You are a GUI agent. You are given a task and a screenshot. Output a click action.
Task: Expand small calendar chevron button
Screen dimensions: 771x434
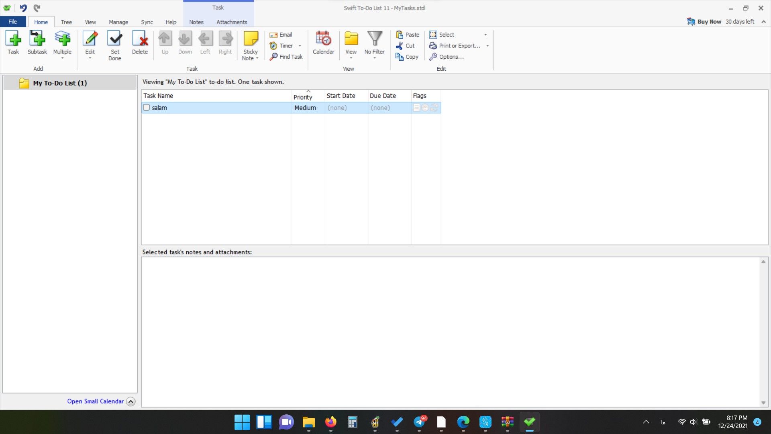point(131,401)
